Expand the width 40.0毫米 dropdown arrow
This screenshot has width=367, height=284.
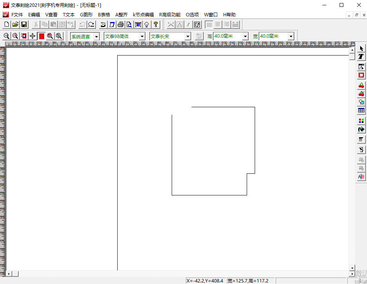(291, 36)
